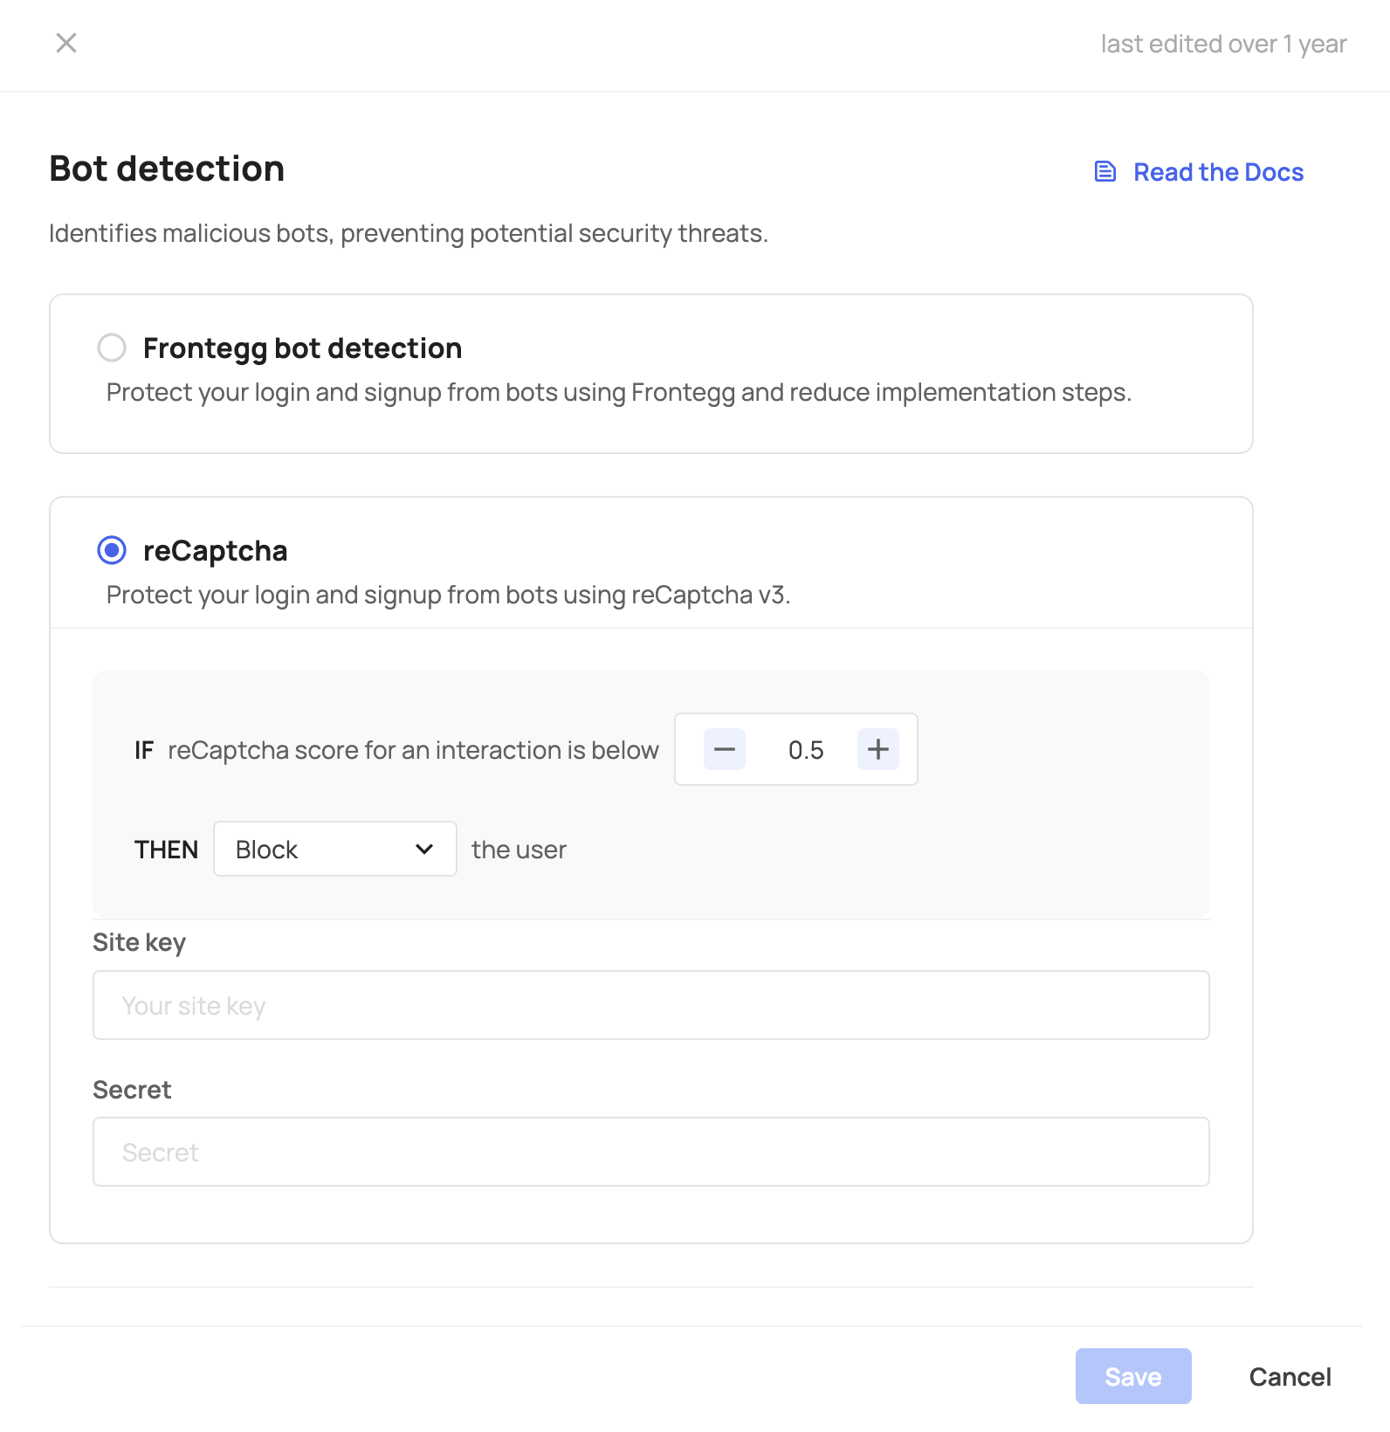This screenshot has height=1432, width=1390.
Task: Focus the Secret input field
Action: [x=650, y=1152]
